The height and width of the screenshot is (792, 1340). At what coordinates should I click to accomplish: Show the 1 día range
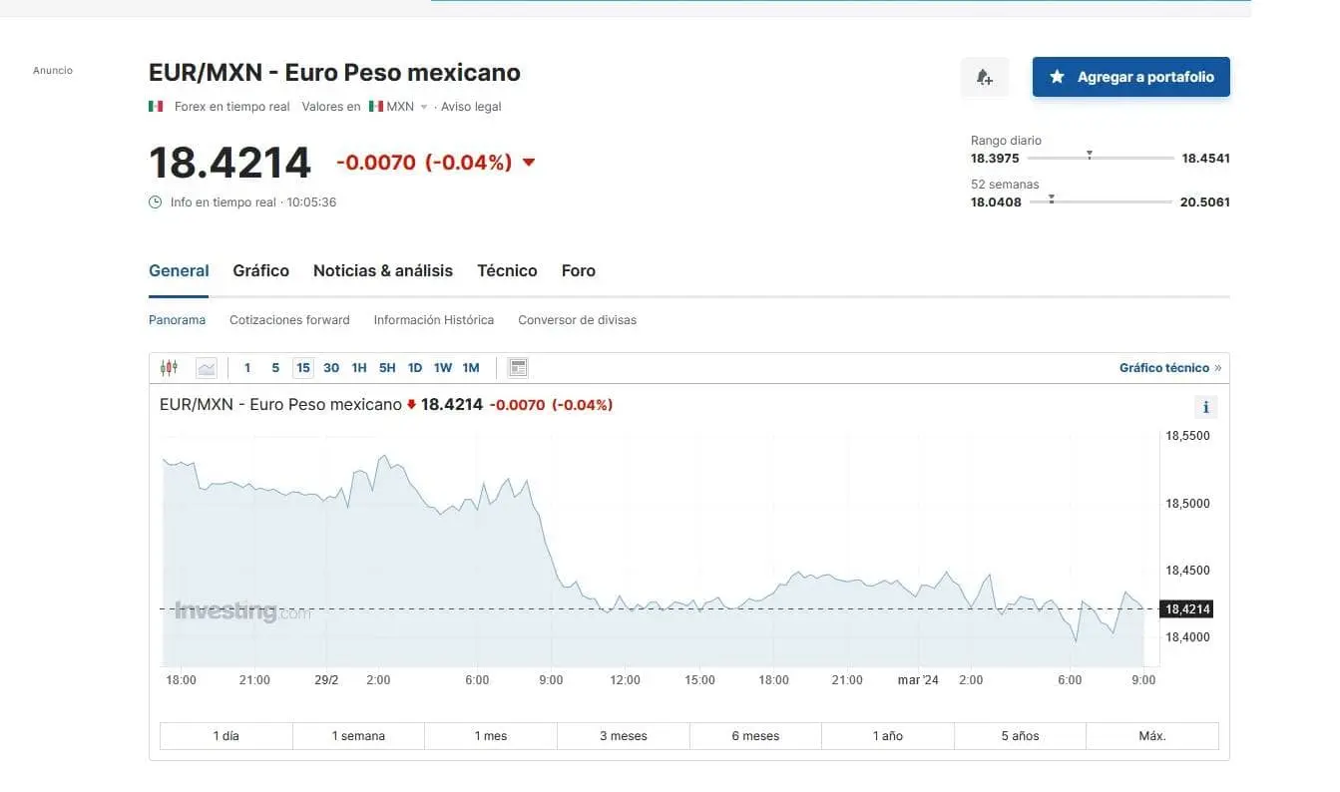pos(226,736)
